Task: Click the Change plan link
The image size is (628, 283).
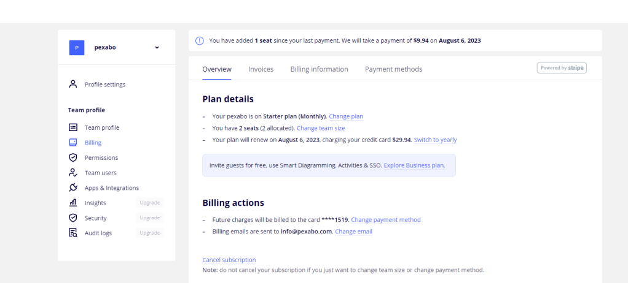Action: (x=346, y=116)
